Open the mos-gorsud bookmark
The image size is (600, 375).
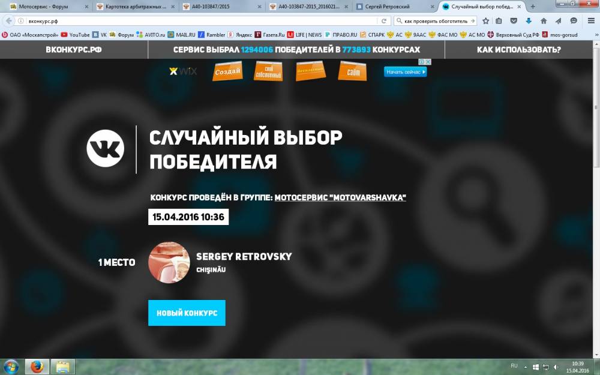point(560,35)
